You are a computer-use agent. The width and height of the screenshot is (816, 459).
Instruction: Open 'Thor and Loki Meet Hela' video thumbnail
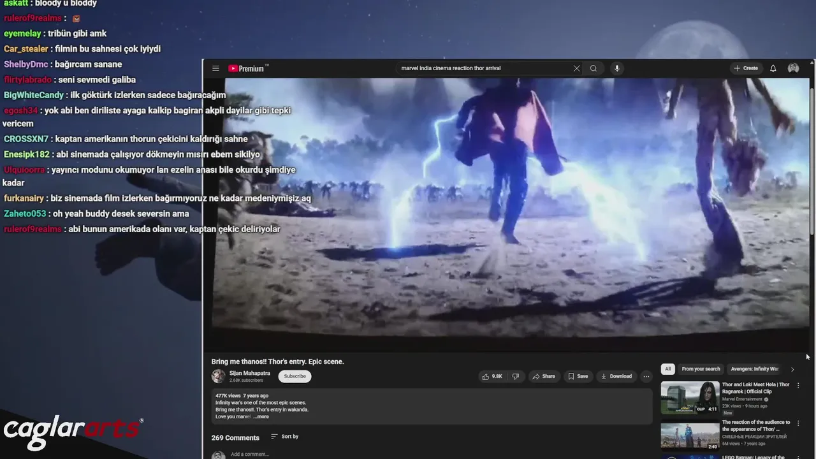[x=690, y=398]
